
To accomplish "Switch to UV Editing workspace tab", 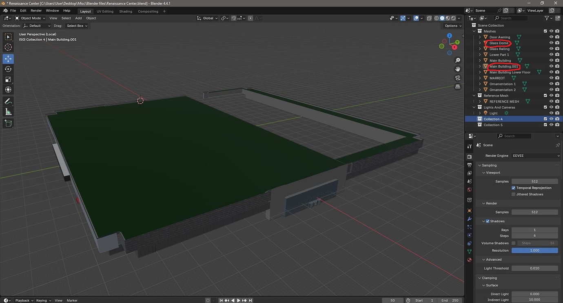I will point(105,11).
